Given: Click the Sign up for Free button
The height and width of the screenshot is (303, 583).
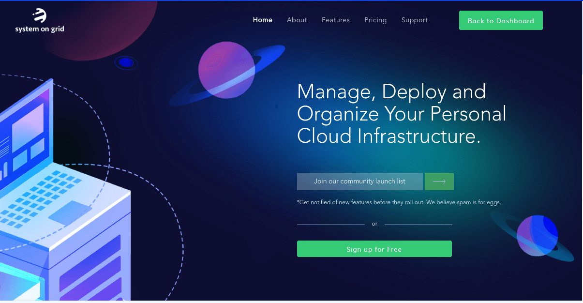Looking at the screenshot, I should (x=374, y=249).
